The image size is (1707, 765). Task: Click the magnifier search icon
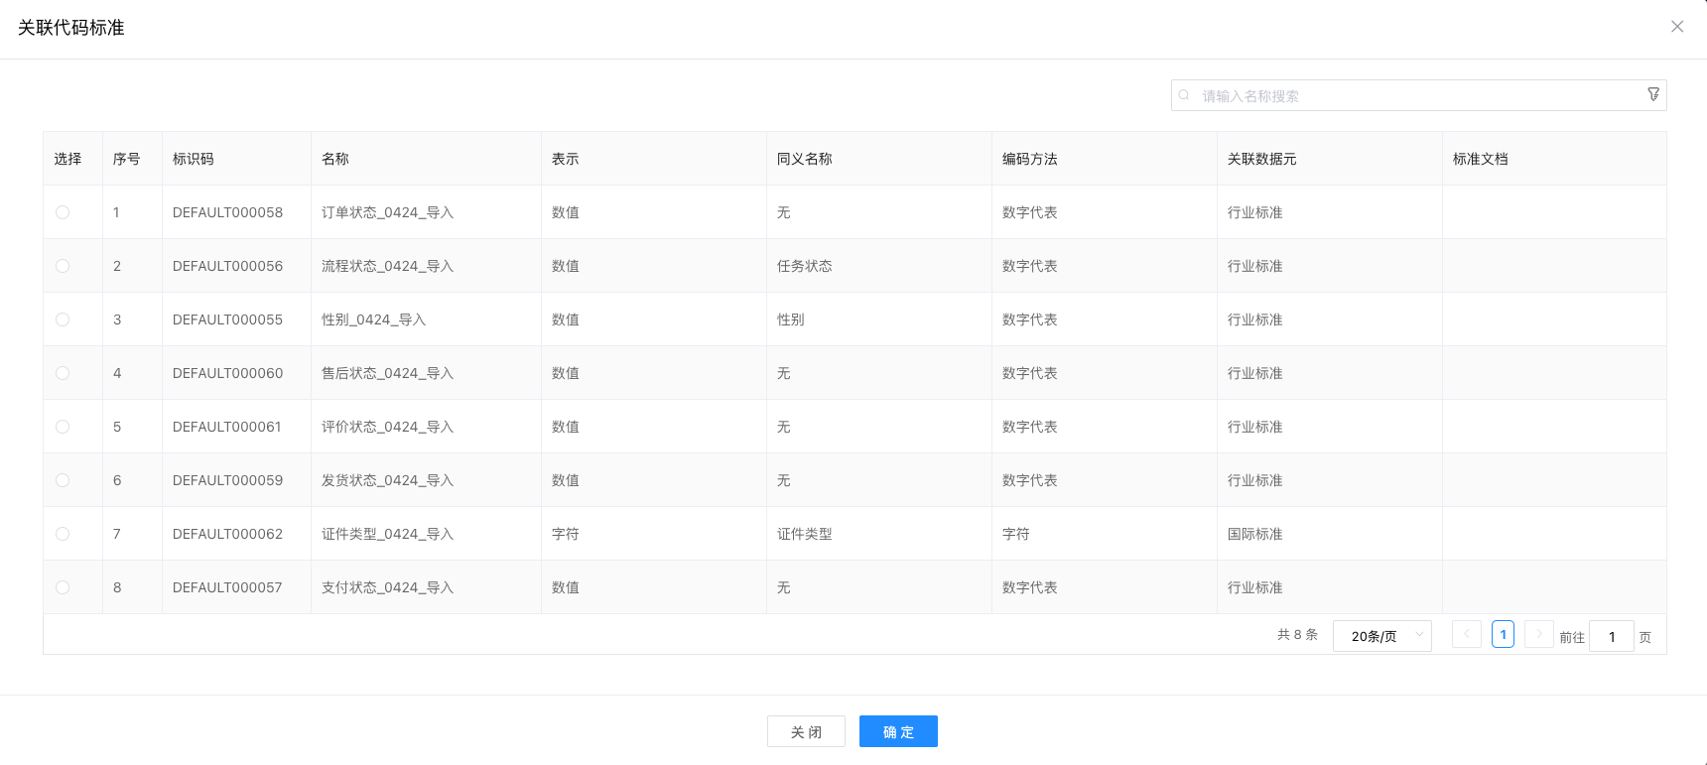click(1184, 95)
